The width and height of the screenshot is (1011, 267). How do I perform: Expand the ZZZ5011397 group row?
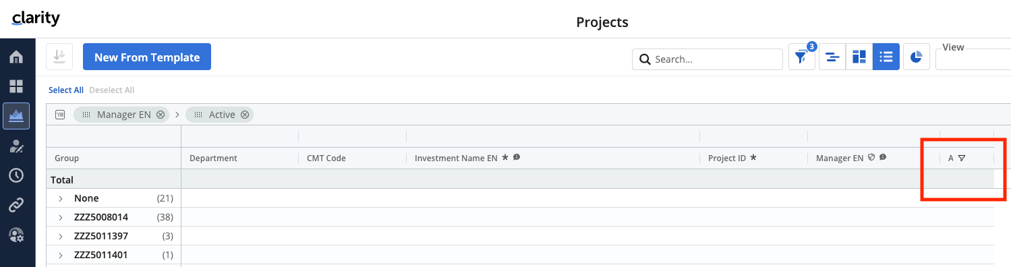point(61,236)
